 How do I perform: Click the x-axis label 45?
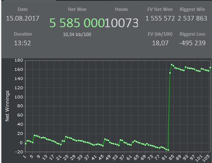click(x=101, y=157)
